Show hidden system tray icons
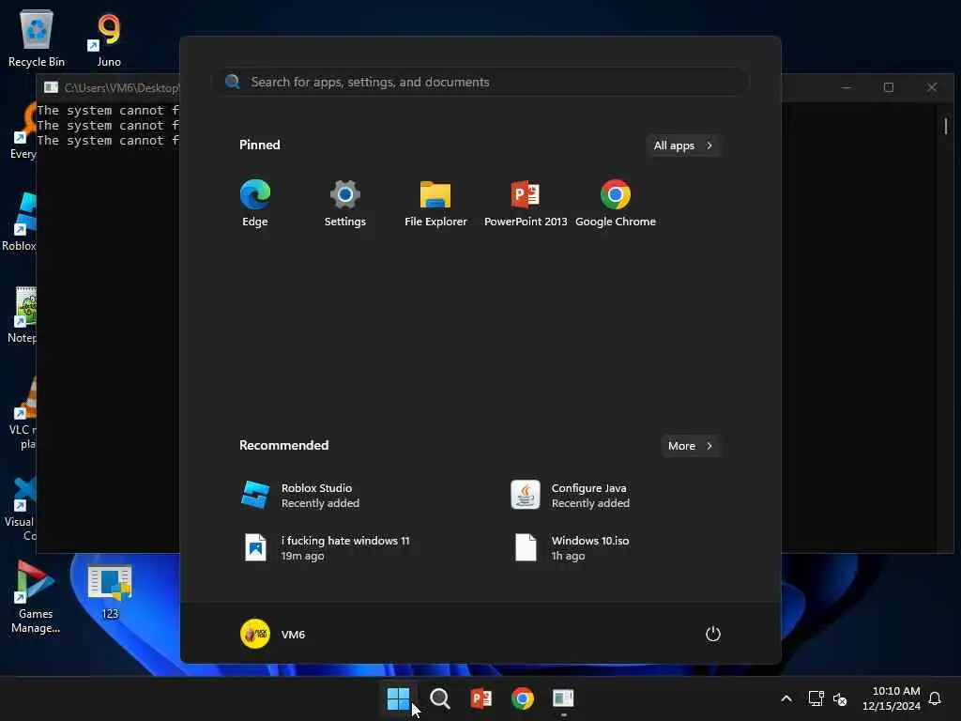The height and width of the screenshot is (721, 961). click(786, 698)
